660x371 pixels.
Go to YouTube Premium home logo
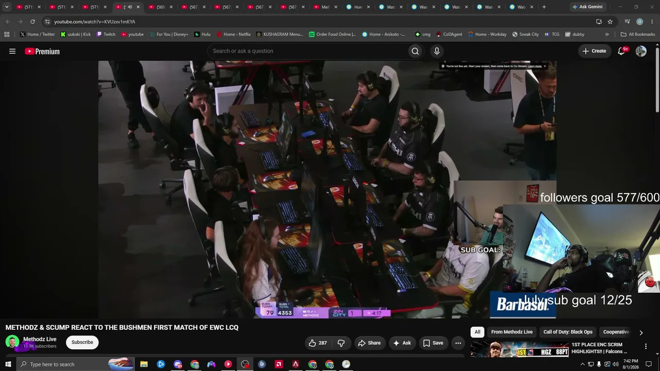(x=42, y=51)
